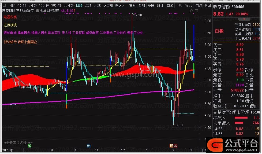The image size is (262, 154).
Task: Click the diamond icon above the chart
Action: tap(192, 11)
